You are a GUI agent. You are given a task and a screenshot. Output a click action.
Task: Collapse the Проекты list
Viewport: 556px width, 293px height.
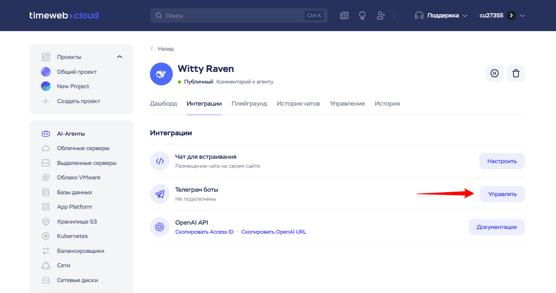click(120, 57)
